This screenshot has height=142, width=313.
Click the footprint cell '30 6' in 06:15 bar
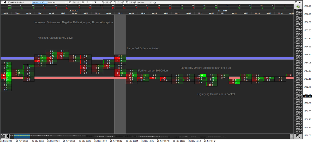pyautogui.click(x=154, y=78)
